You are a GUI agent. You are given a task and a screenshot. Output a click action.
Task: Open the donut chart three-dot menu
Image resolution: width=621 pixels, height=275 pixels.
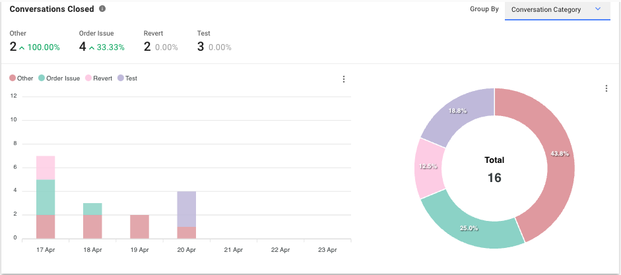606,88
